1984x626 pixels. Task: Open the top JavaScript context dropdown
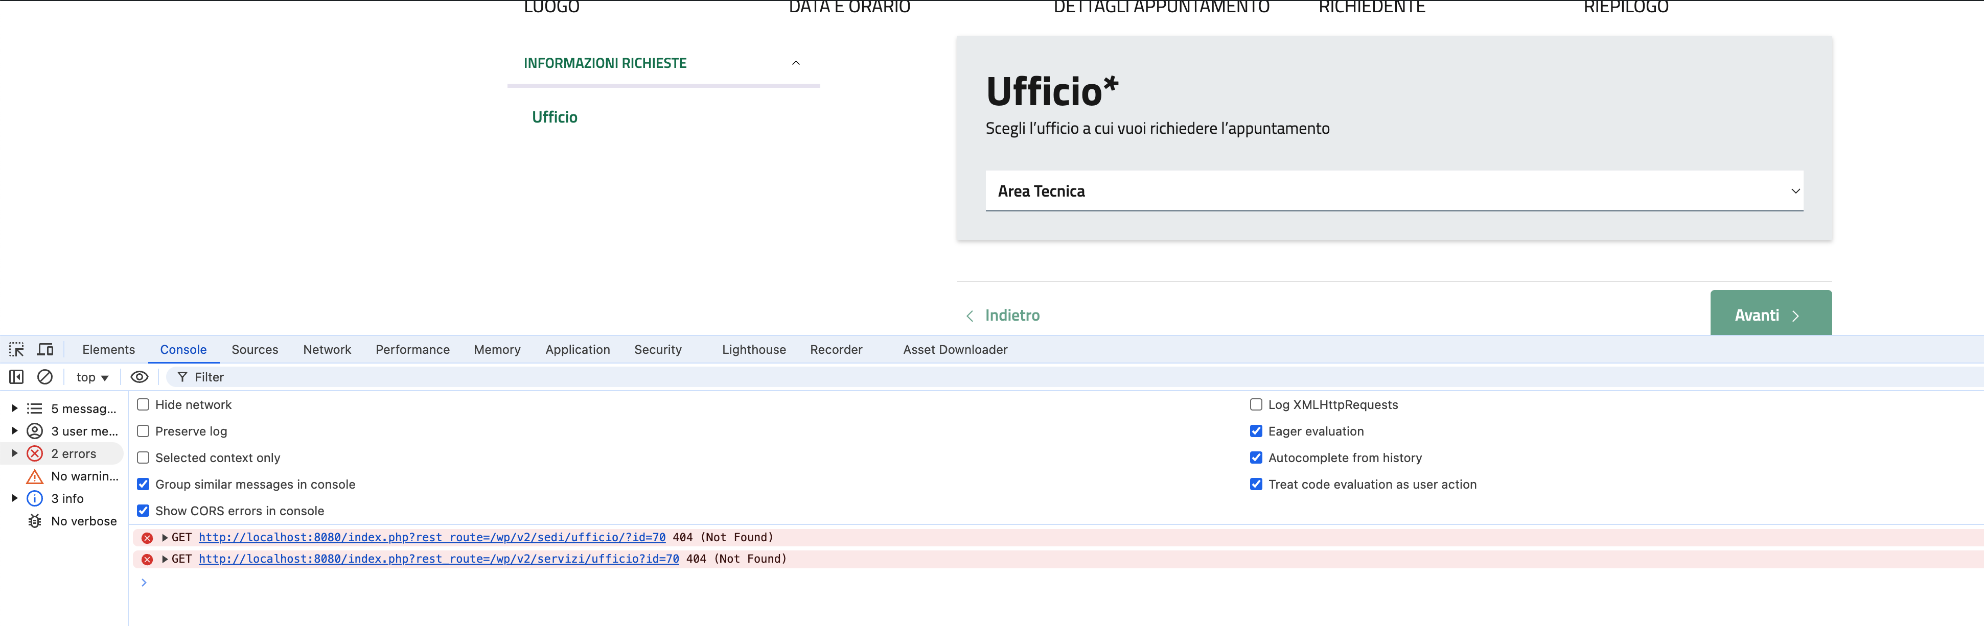coord(93,378)
